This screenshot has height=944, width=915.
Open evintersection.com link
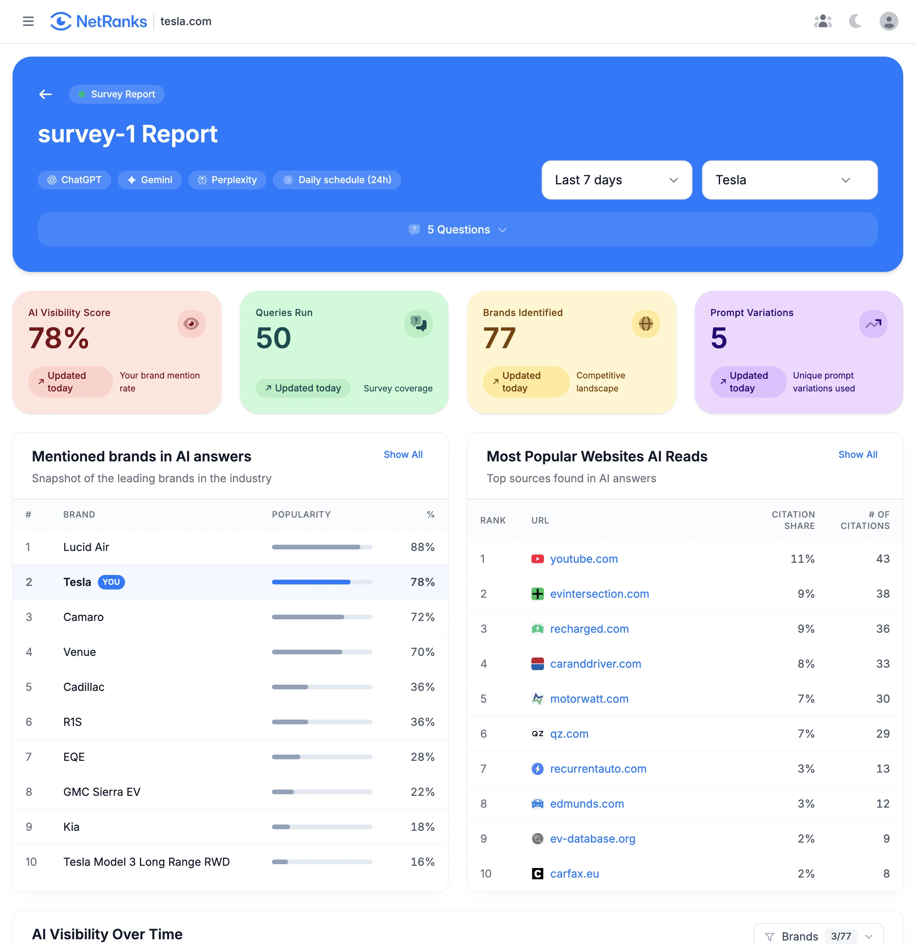pyautogui.click(x=599, y=594)
